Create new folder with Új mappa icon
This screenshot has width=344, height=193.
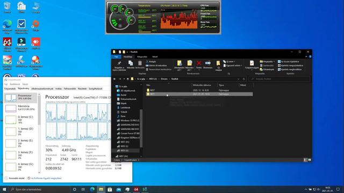(218, 65)
